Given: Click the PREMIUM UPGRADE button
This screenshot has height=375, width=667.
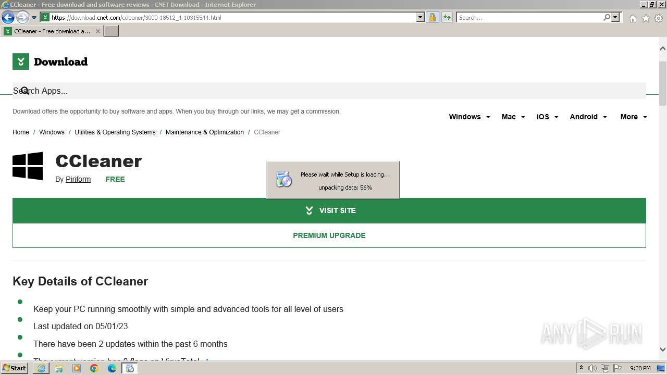Looking at the screenshot, I should [x=329, y=235].
